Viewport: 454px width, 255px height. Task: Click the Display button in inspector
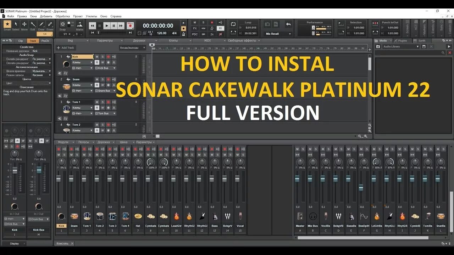tap(15, 244)
